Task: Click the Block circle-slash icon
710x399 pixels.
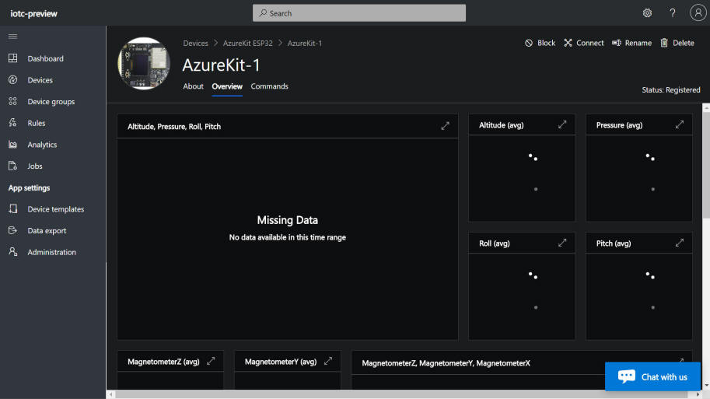Action: tap(529, 43)
